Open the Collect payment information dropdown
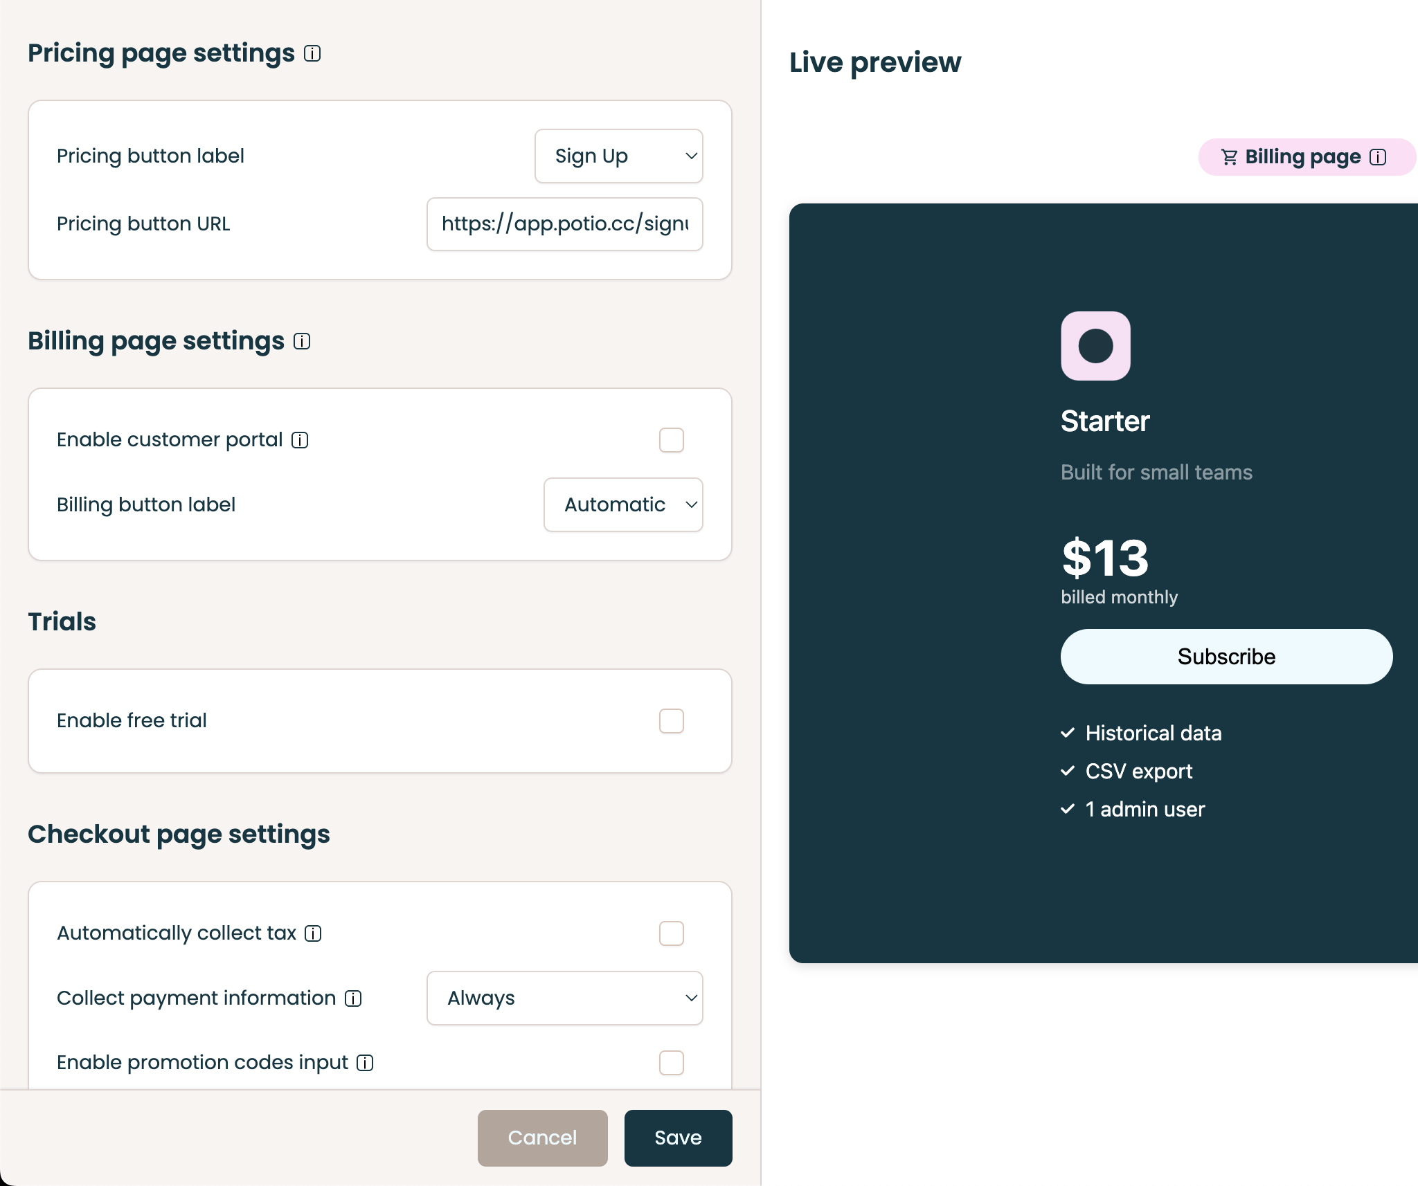The width and height of the screenshot is (1418, 1186). (x=564, y=998)
